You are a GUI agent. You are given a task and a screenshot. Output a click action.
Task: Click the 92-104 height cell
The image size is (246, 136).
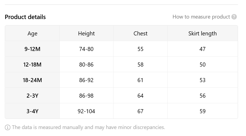[x=86, y=111]
